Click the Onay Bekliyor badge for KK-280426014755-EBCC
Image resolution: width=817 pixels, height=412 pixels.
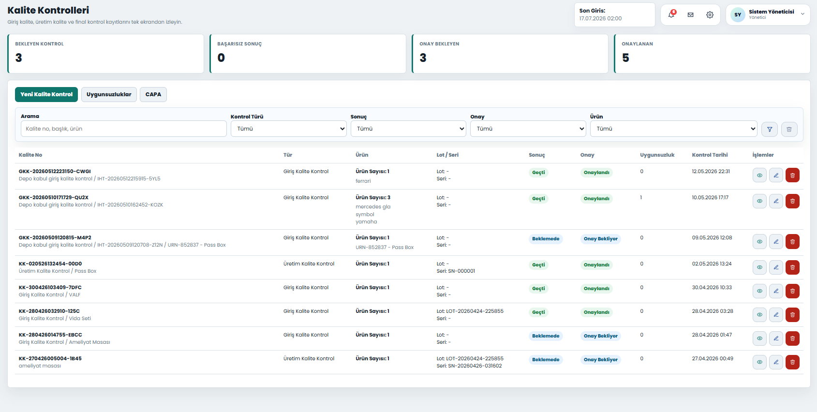click(600, 336)
